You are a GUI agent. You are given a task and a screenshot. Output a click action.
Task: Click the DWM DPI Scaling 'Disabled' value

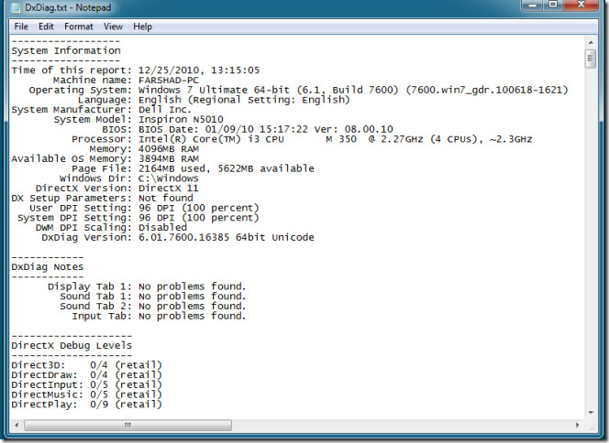tap(162, 228)
